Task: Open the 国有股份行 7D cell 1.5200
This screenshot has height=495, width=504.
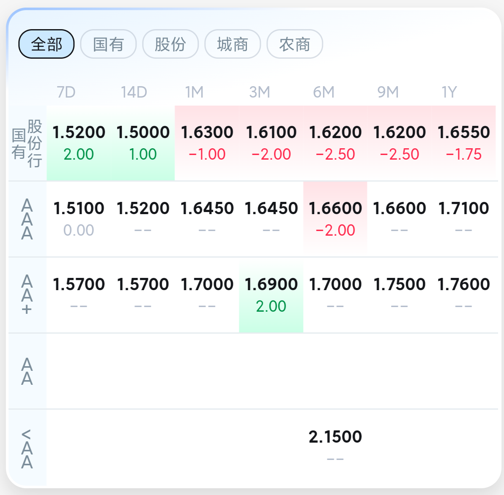Action: click(79, 143)
